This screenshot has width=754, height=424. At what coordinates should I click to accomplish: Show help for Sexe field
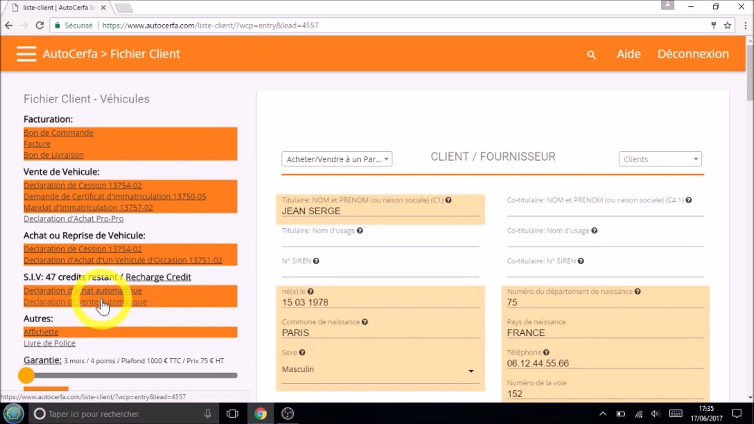click(x=302, y=352)
